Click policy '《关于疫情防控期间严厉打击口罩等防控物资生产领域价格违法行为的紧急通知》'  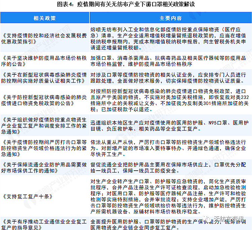click(44, 148)
